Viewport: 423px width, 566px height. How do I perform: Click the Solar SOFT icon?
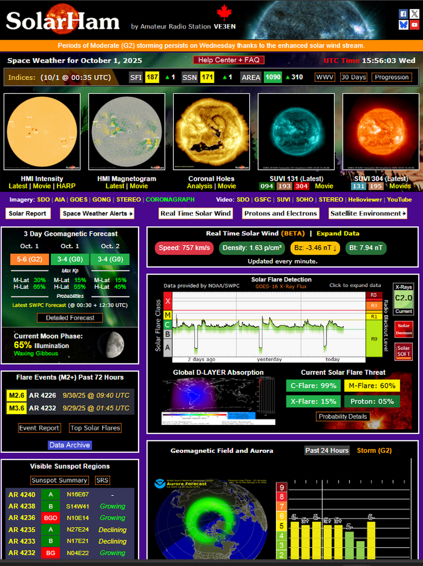point(403,352)
